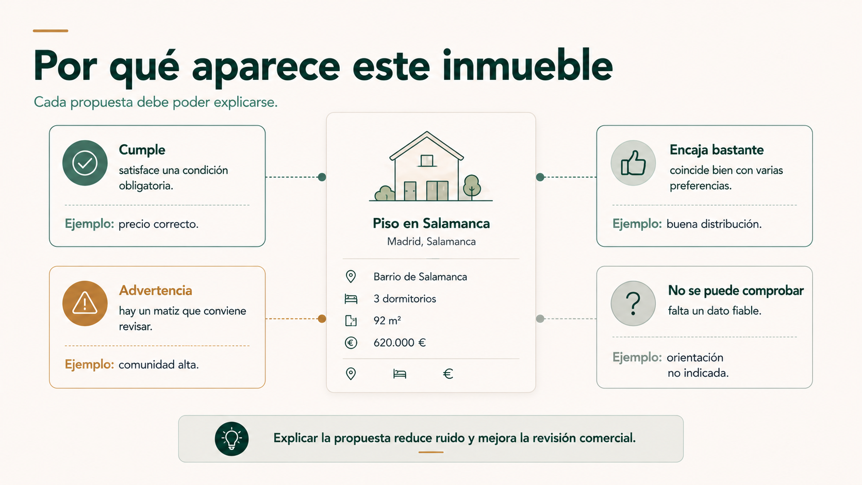
Task: Click text 'coincide bien con varias preferencias.'
Action: tap(726, 178)
